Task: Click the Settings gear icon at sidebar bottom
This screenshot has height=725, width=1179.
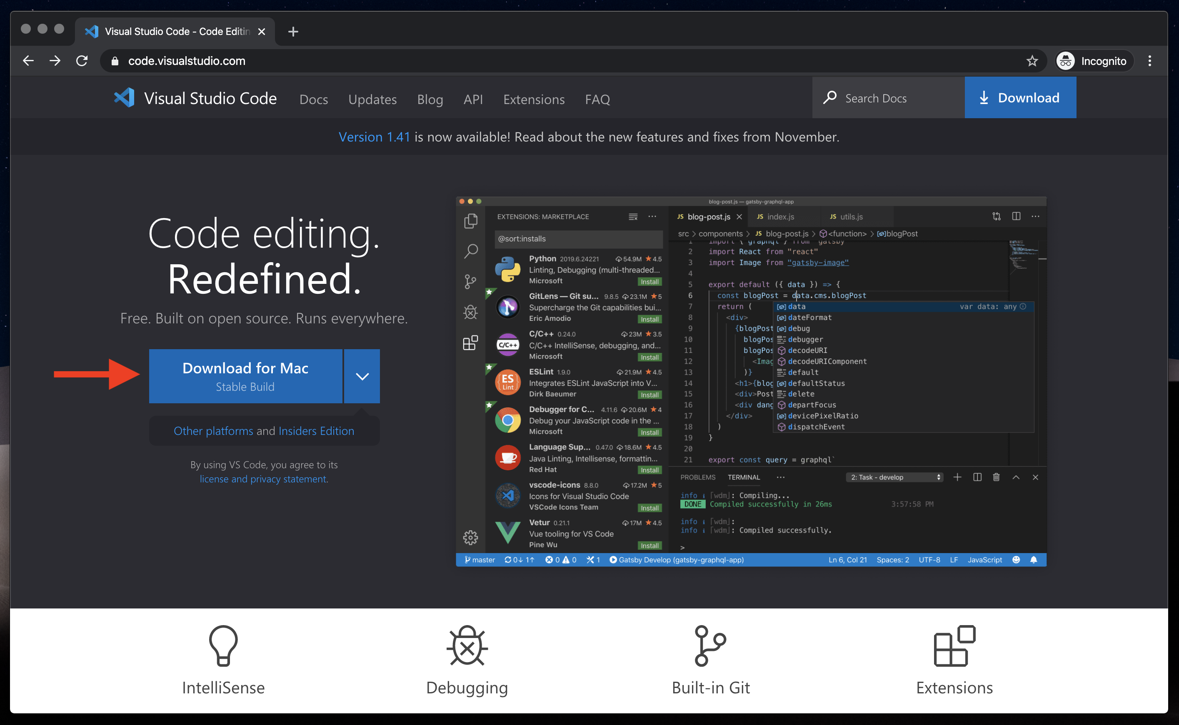Action: [x=470, y=536]
